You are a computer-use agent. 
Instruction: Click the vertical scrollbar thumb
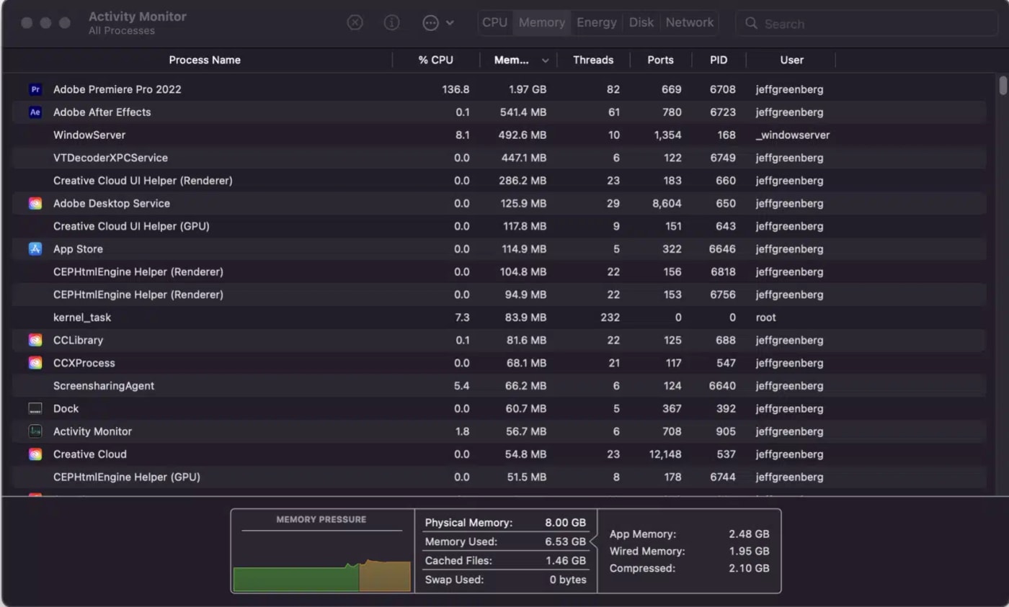tap(1003, 85)
